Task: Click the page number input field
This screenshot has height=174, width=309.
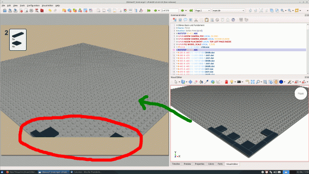Action: [169, 11]
